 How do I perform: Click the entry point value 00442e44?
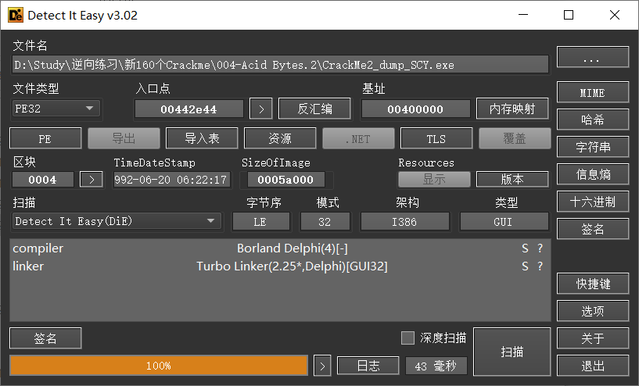189,109
